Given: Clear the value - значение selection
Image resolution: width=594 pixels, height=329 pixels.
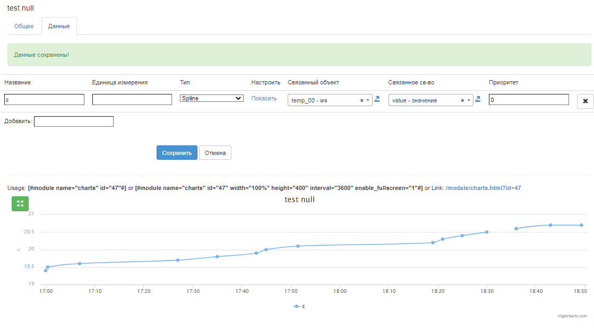Looking at the screenshot, I should click(462, 100).
